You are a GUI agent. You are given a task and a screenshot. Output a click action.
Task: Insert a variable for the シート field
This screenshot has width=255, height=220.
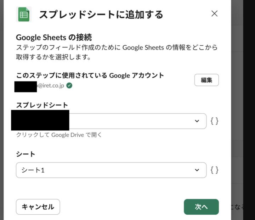(214, 170)
